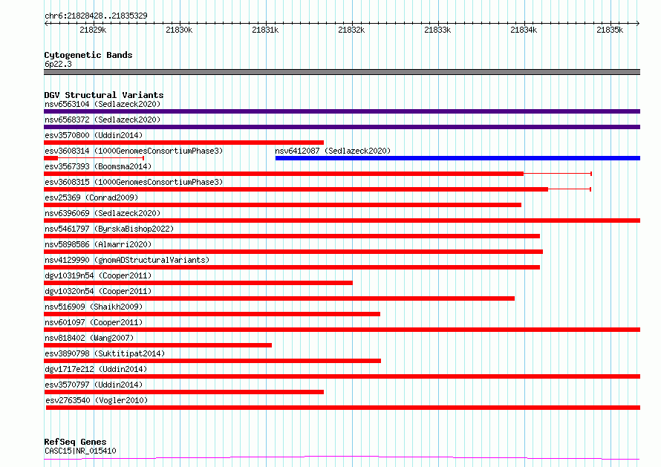
Task: Click the red bar under esv3570797
Action: (x=183, y=392)
